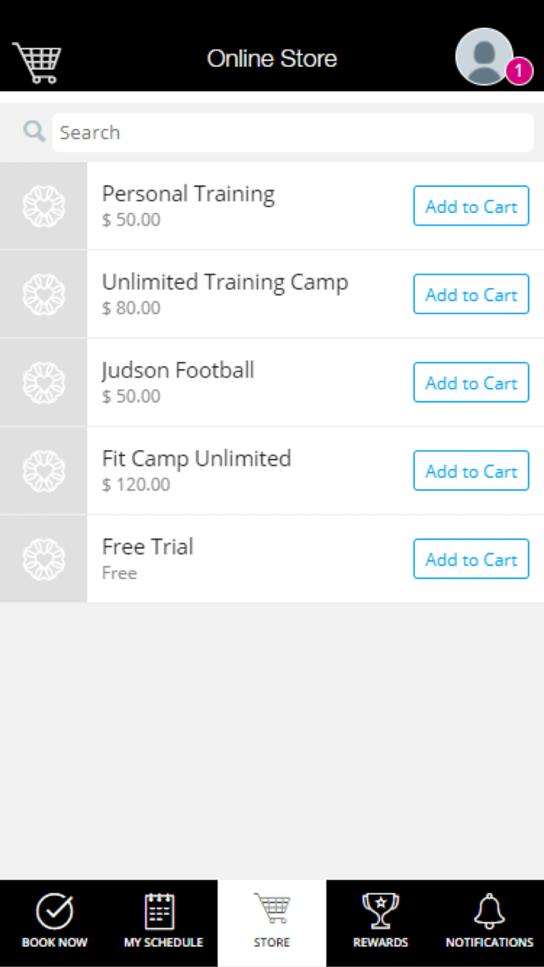The width and height of the screenshot is (544, 967).
Task: Open the Book Now tab
Action: 54,923
